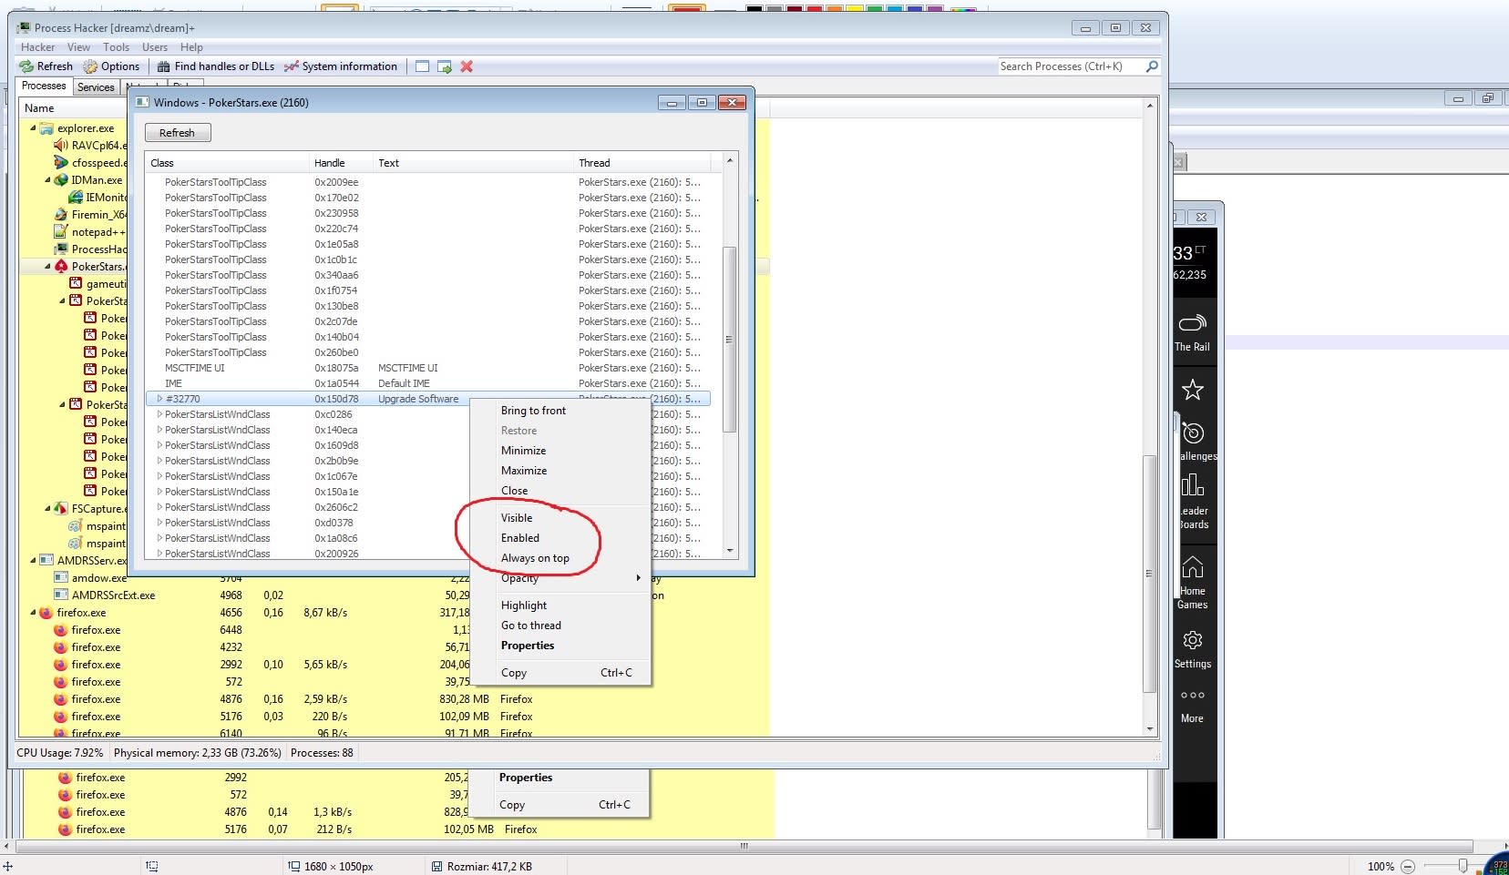Expand the #32770 window class row
The width and height of the screenshot is (1509, 875).
(x=159, y=399)
